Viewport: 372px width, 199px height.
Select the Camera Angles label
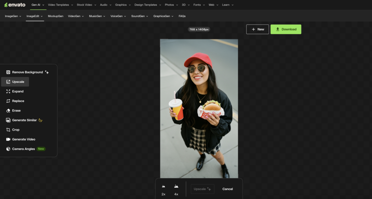pyautogui.click(x=24, y=149)
